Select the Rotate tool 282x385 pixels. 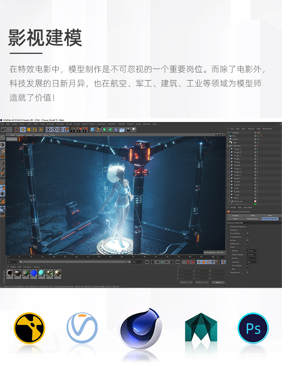tap(35, 129)
